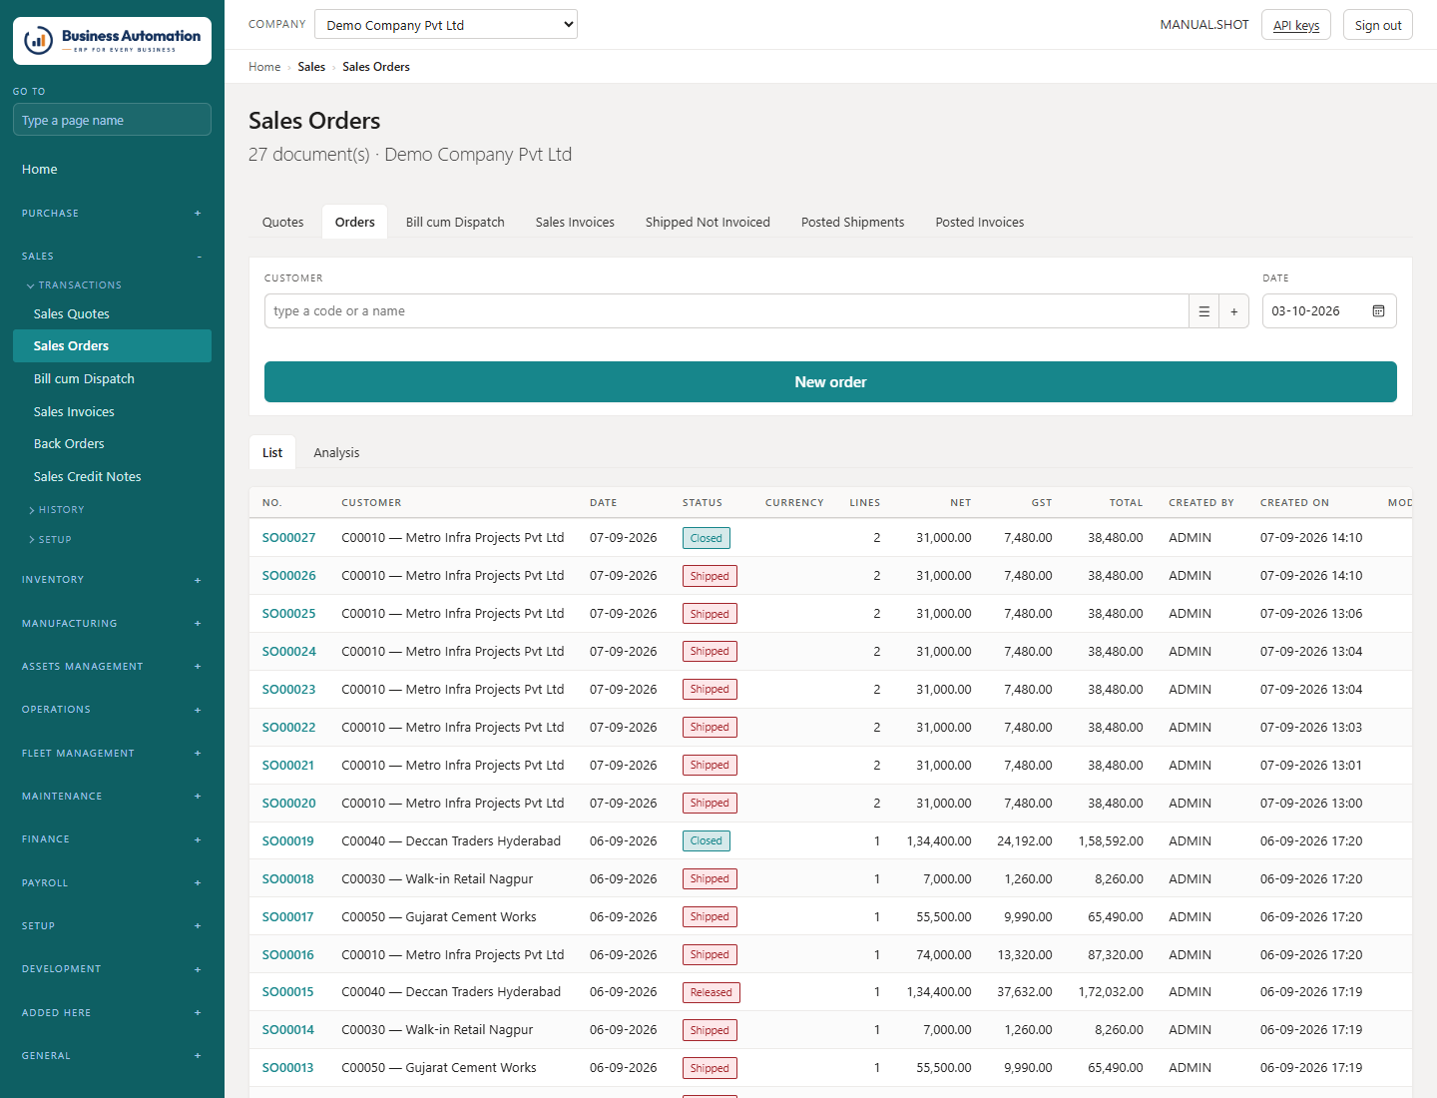The image size is (1437, 1098).
Task: Open sales order SO00019
Action: coord(288,841)
